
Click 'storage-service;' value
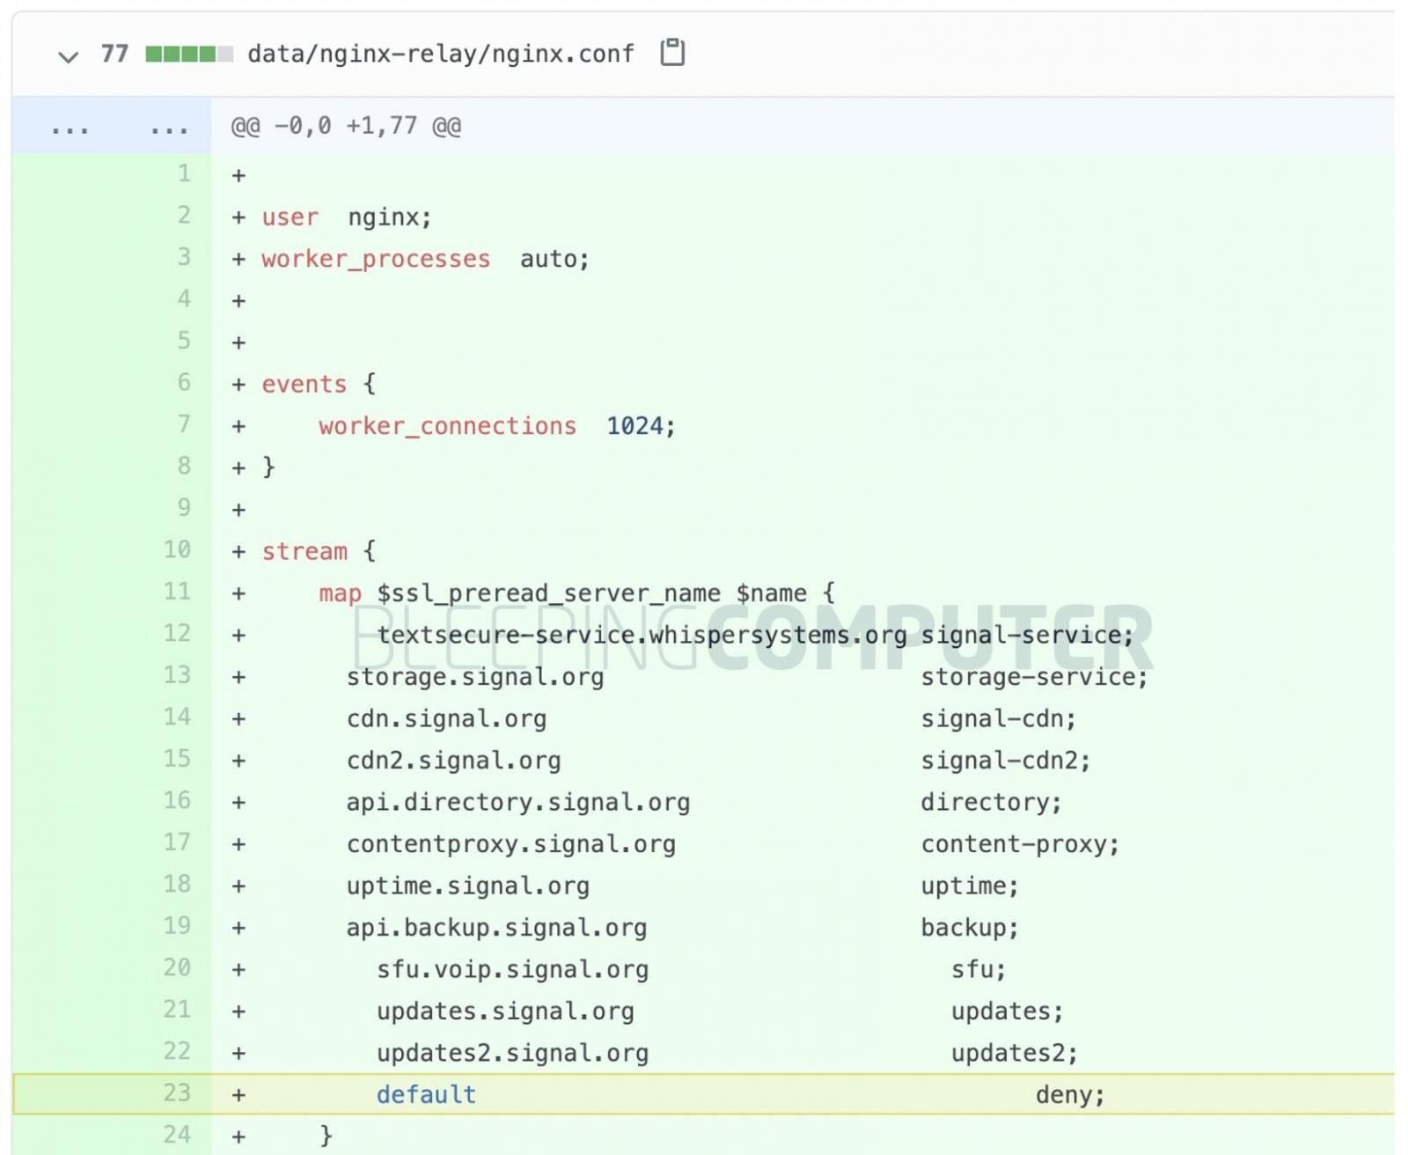point(1034,677)
